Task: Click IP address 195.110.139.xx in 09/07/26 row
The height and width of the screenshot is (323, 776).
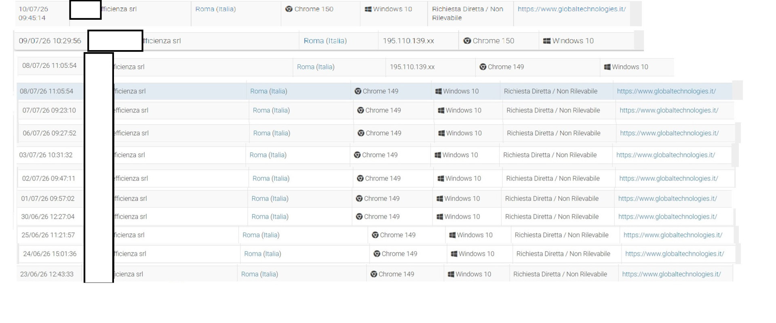Action: point(408,41)
